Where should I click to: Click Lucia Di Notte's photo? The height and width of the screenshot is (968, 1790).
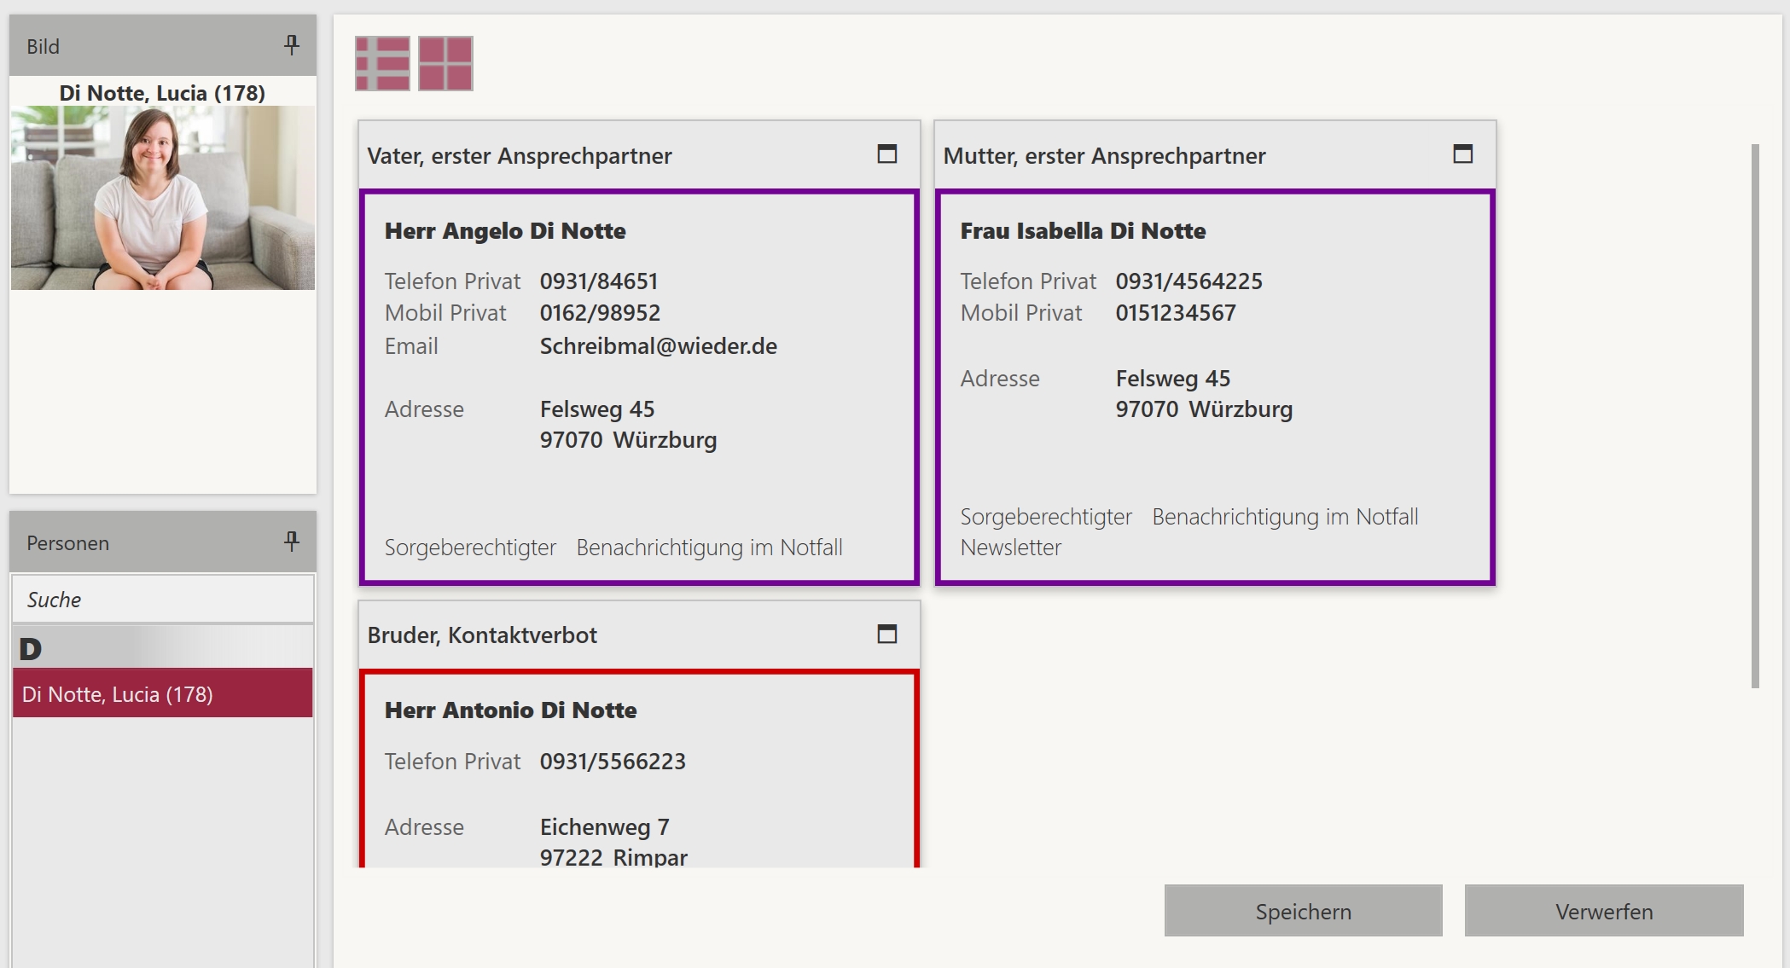(x=162, y=198)
